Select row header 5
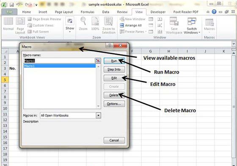237x166 pixels. [5, 80]
